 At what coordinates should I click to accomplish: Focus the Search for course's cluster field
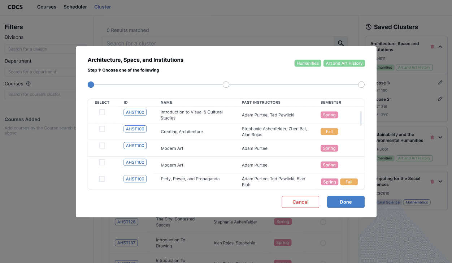pos(45,94)
